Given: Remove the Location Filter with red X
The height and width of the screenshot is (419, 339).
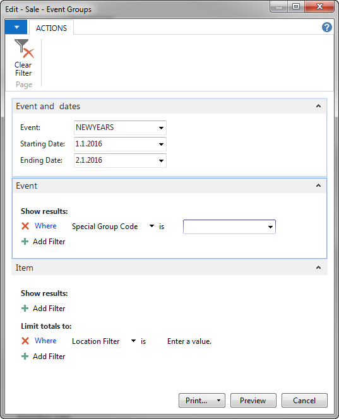Looking at the screenshot, I should [25, 341].
